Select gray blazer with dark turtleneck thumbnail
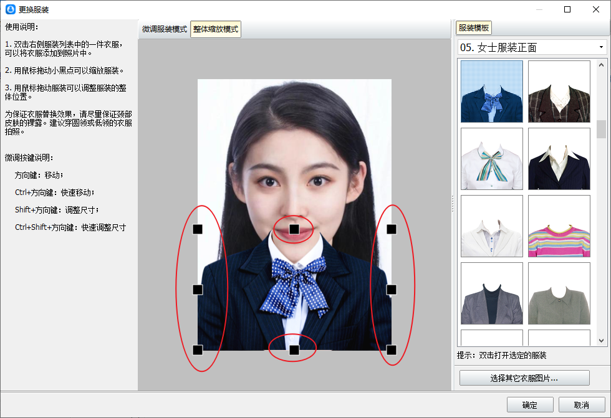The width and height of the screenshot is (611, 418). (492, 293)
